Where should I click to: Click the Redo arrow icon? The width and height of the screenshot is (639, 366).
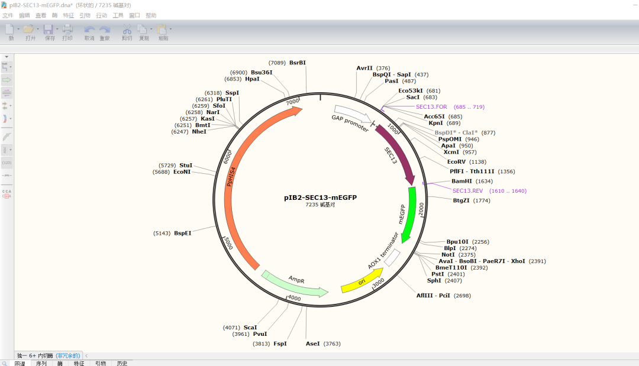pyautogui.click(x=105, y=30)
